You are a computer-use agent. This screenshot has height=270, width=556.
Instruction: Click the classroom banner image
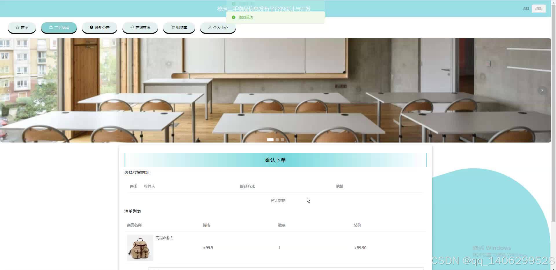click(275, 90)
